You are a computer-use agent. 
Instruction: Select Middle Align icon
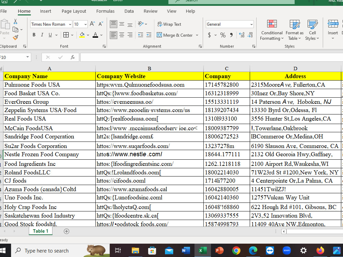(122, 24)
